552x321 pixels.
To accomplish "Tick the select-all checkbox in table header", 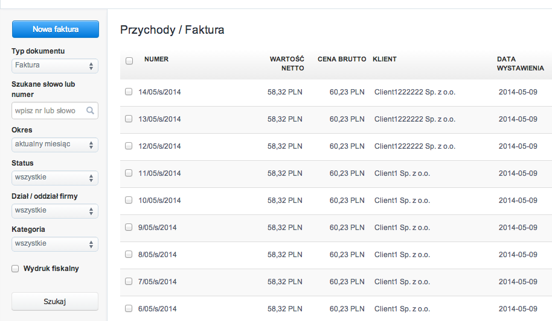I will pos(129,61).
